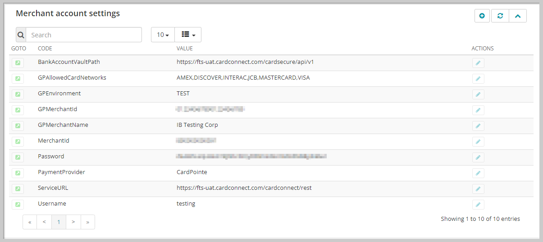This screenshot has width=543, height=242.
Task: Select the Password code cell
Action: [51, 156]
